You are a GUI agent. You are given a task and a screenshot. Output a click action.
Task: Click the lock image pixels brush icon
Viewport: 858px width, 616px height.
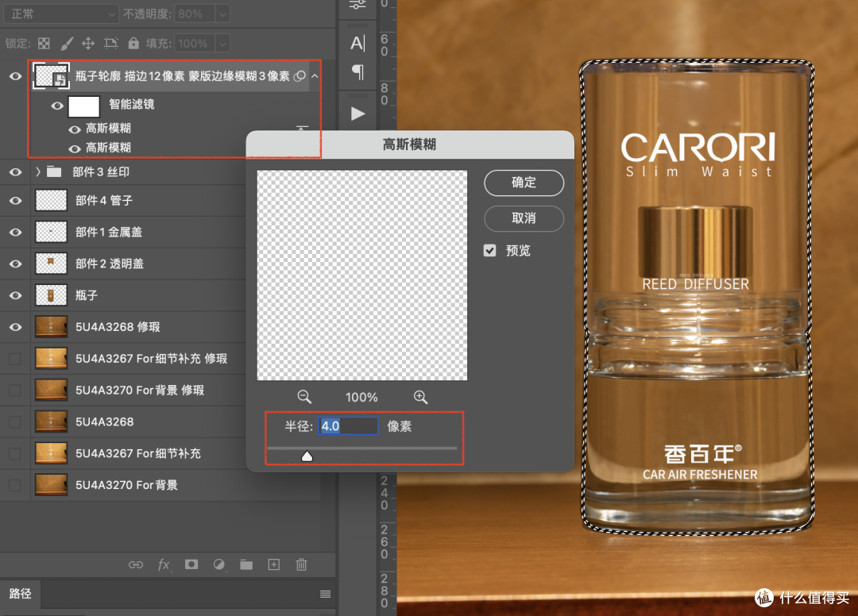tap(67, 43)
